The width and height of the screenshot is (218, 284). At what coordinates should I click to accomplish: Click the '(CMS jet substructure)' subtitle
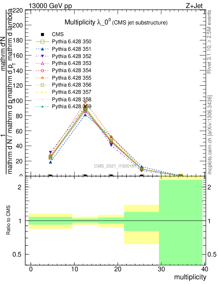pyautogui.click(x=140, y=23)
